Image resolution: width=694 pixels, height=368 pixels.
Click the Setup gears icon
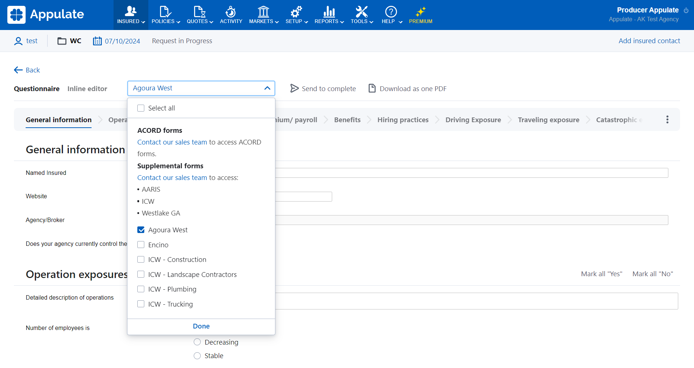[296, 11]
